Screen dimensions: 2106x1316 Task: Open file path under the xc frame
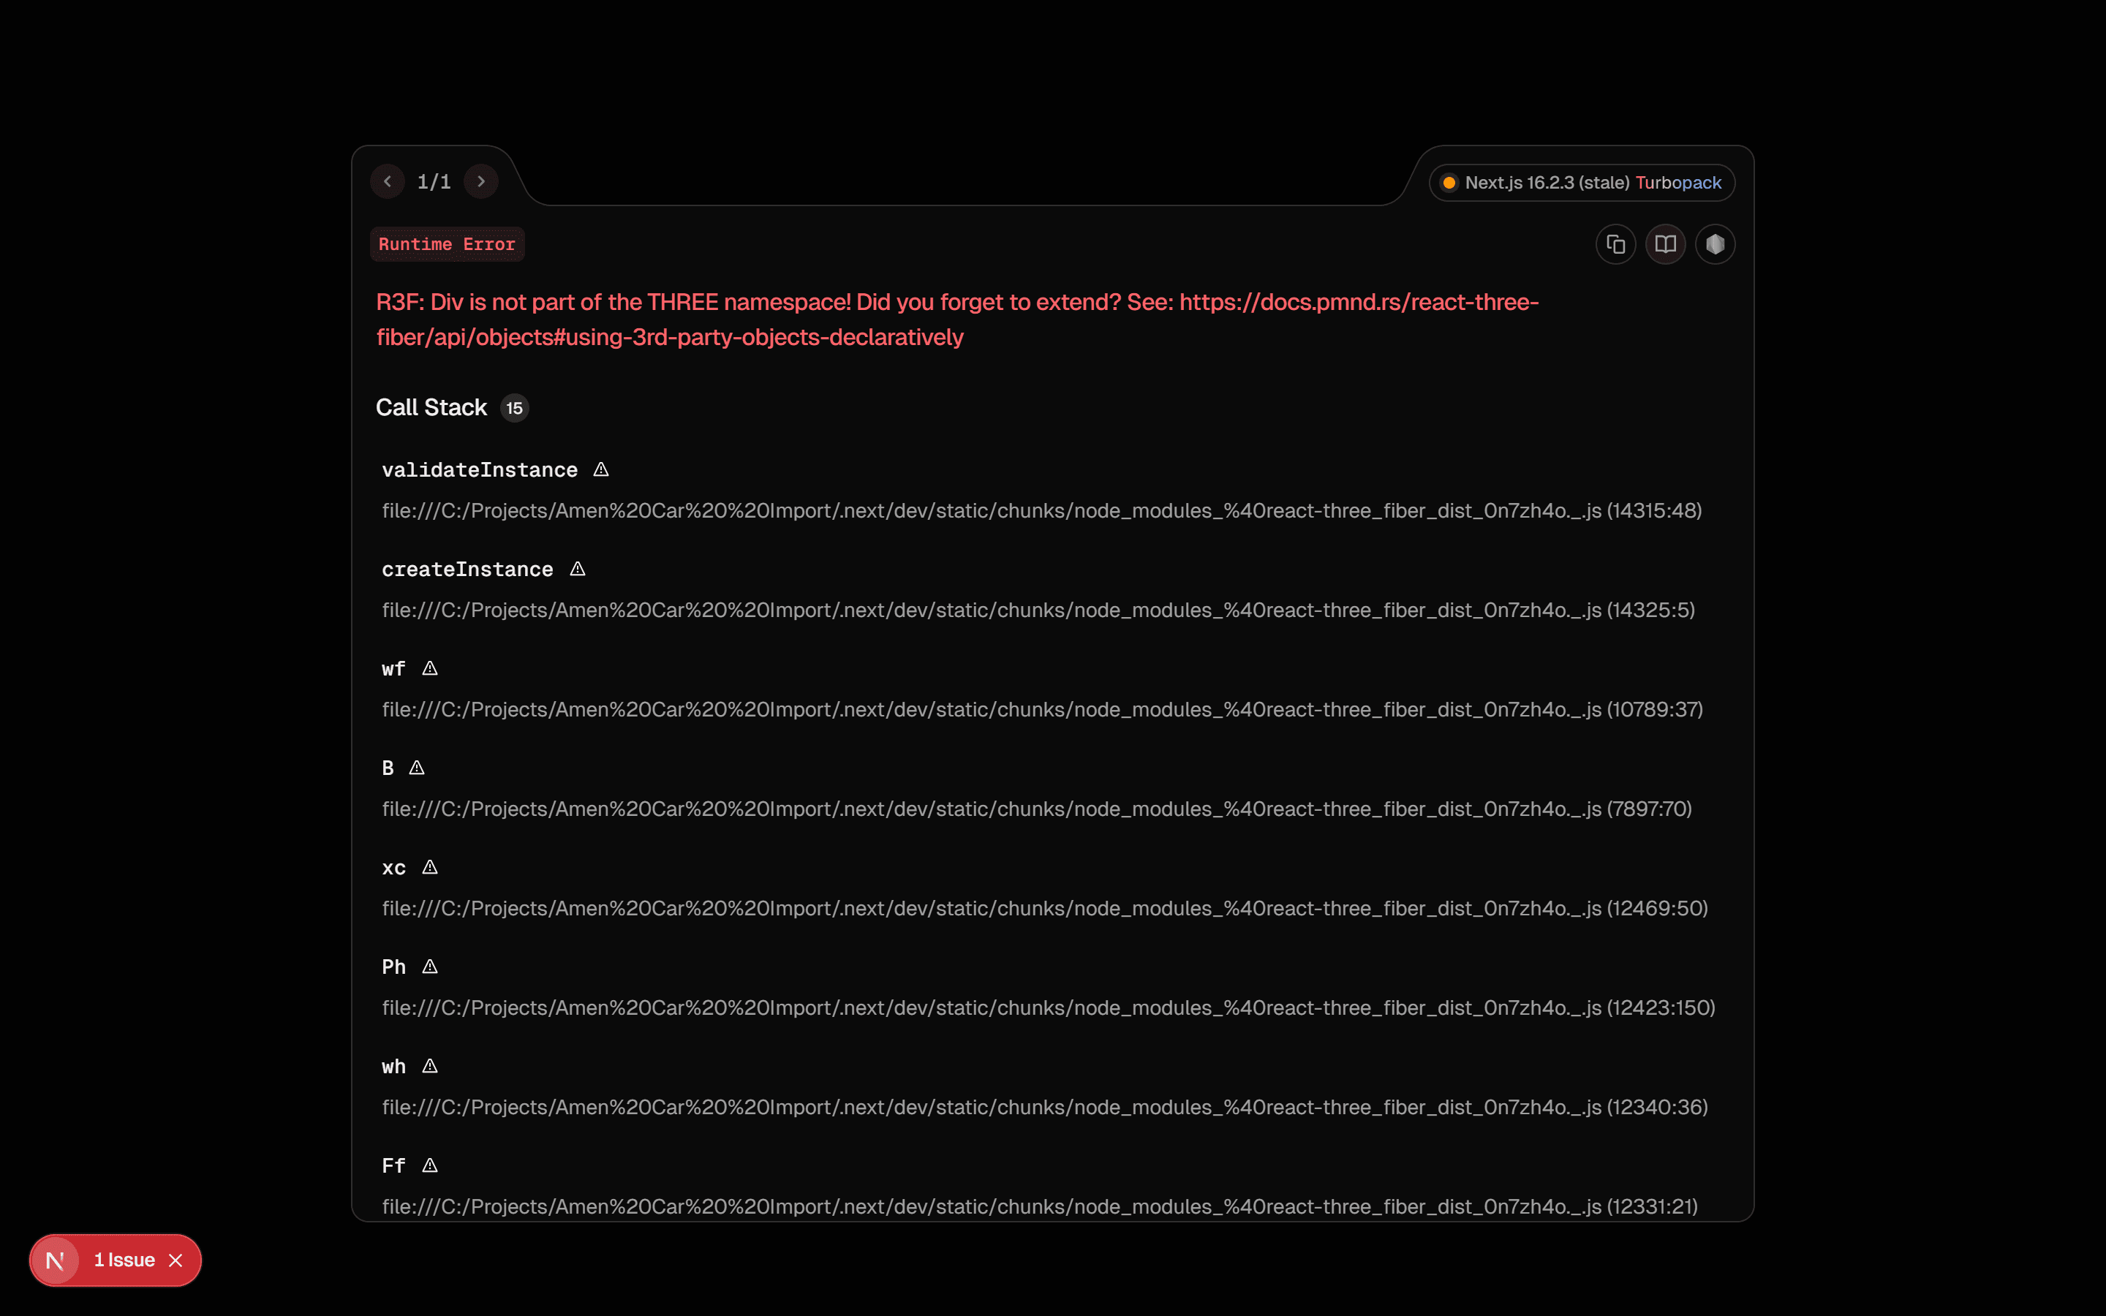[x=1044, y=908]
